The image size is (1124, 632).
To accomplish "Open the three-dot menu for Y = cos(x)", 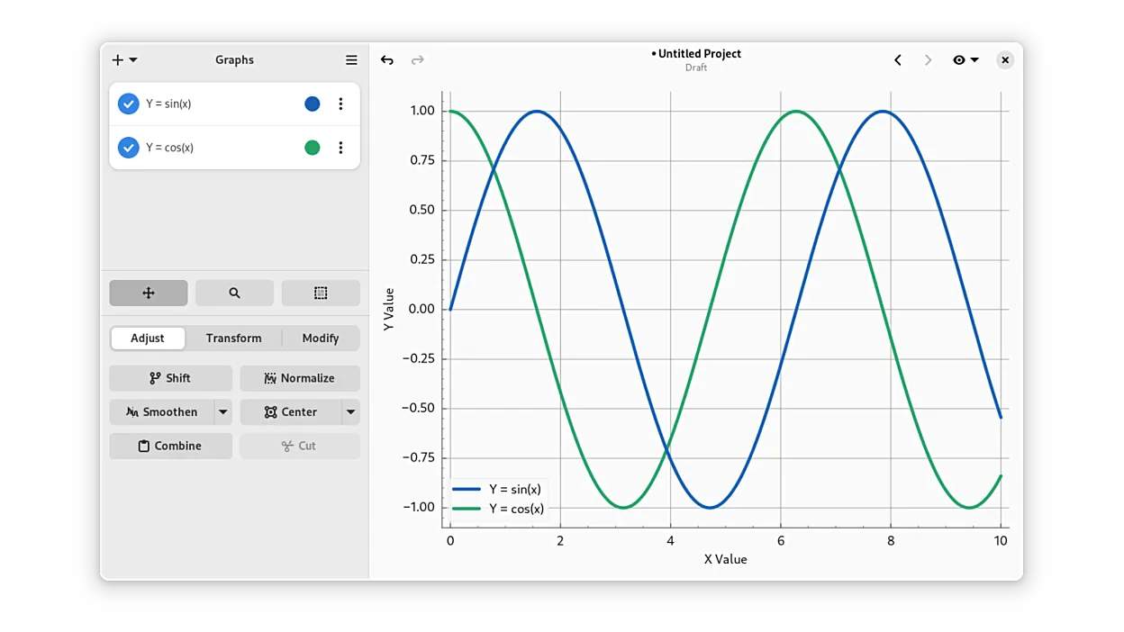I will point(340,147).
